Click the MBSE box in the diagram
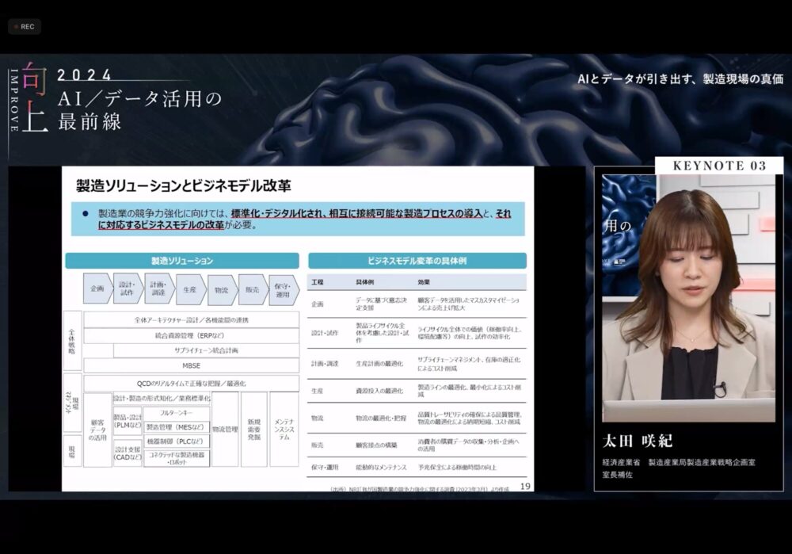792x554 pixels. 191,365
